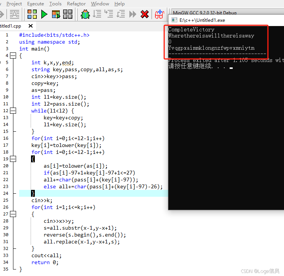Start debugging with the green bug icon
284x276 pixels.
[85, 14]
